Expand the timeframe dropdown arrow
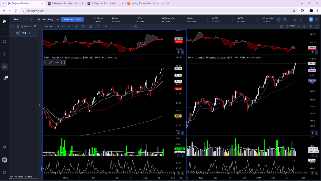Screen dimensions: 321x181 pyautogui.click(x=62, y=26)
